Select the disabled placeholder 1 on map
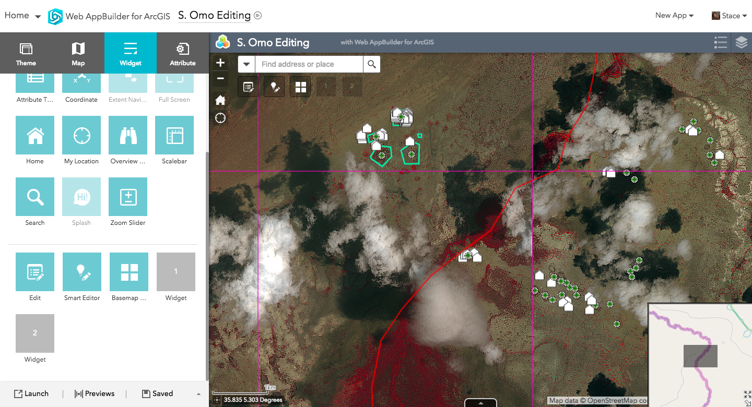 tap(326, 87)
